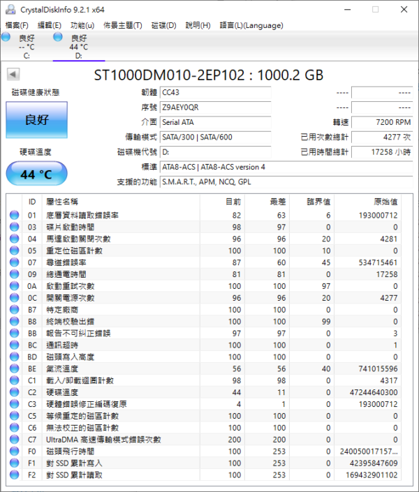Open the 檔案(F) menu

tap(17, 25)
